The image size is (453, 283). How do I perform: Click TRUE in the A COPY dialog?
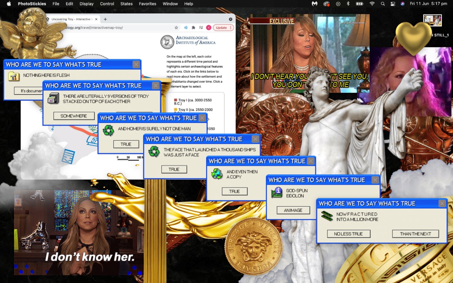[235, 191]
